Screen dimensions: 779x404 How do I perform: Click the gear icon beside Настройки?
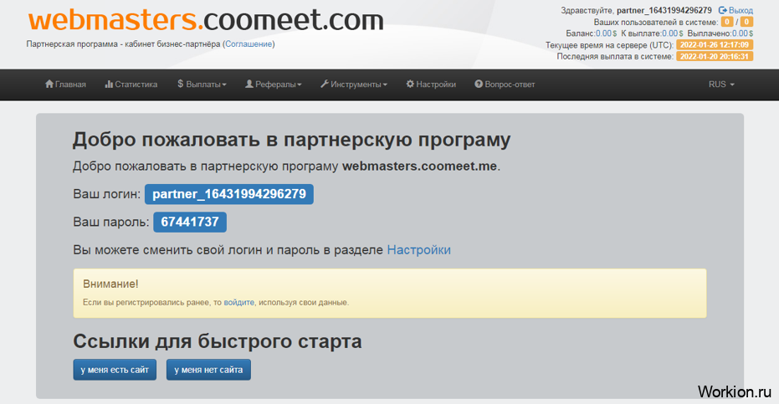410,84
